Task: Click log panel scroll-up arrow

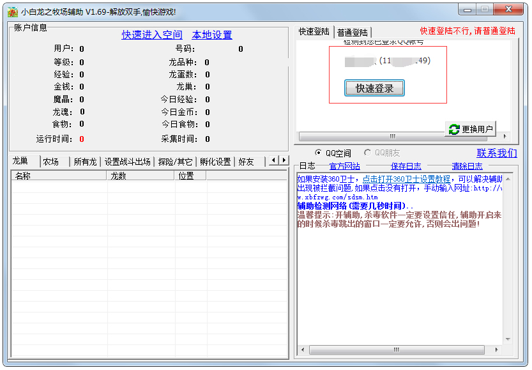Action: [508, 178]
